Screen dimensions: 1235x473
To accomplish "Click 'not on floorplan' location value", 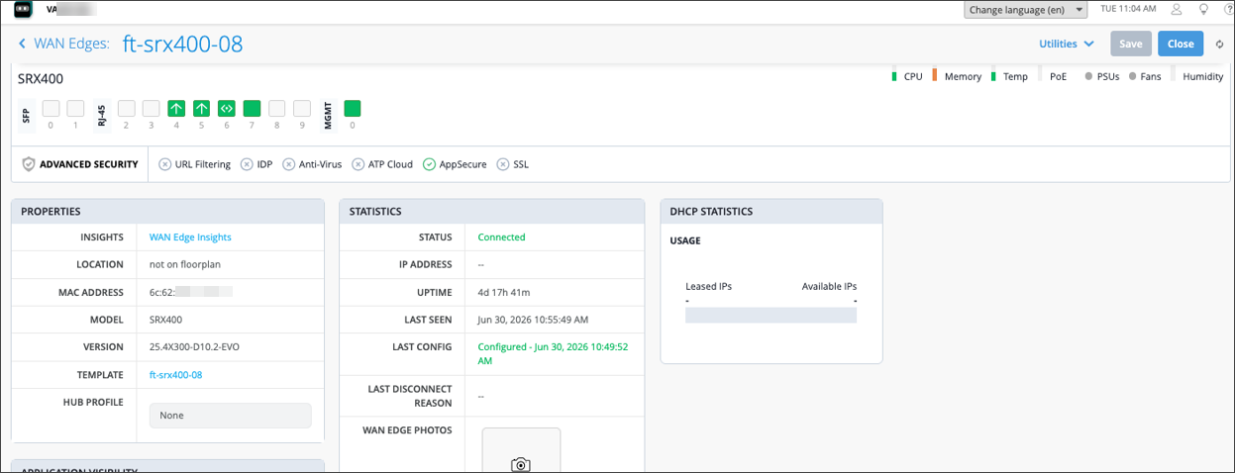I will [185, 265].
